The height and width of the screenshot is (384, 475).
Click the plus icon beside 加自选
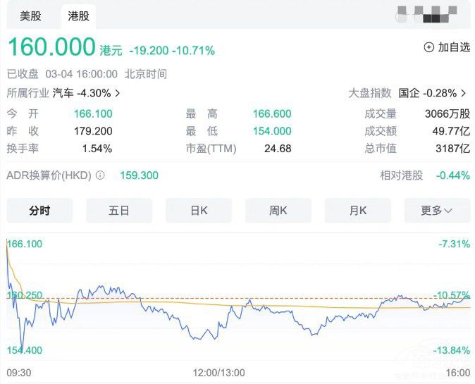(x=428, y=47)
